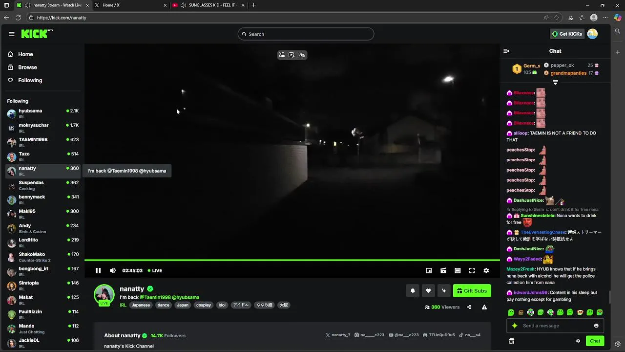Open the Kick hamburger sidebar menu
Viewport: 625px width, 352px height.
11,34
